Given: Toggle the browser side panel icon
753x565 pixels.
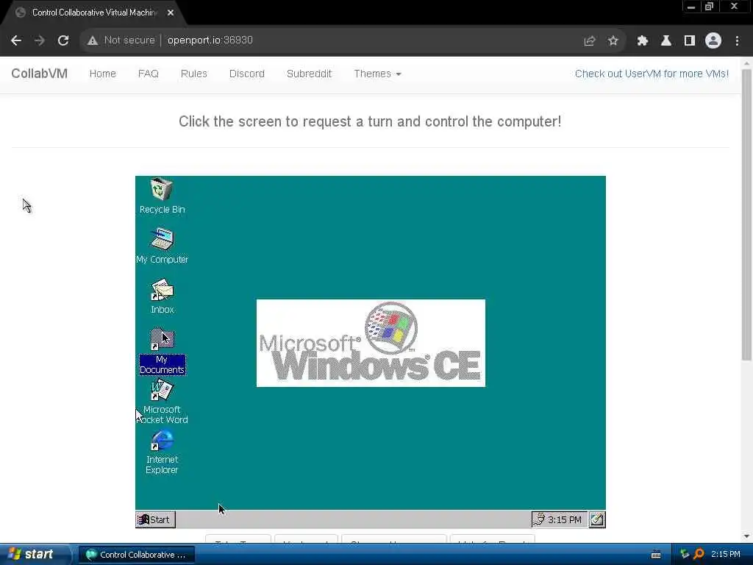Looking at the screenshot, I should [690, 41].
